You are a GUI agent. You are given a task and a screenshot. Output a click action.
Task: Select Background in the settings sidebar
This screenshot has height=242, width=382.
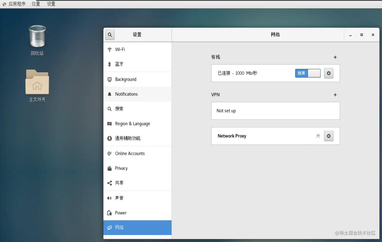137,79
